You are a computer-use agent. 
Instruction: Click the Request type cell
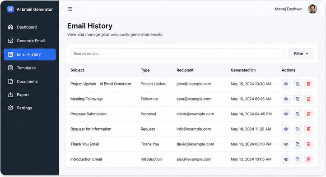(x=148, y=129)
